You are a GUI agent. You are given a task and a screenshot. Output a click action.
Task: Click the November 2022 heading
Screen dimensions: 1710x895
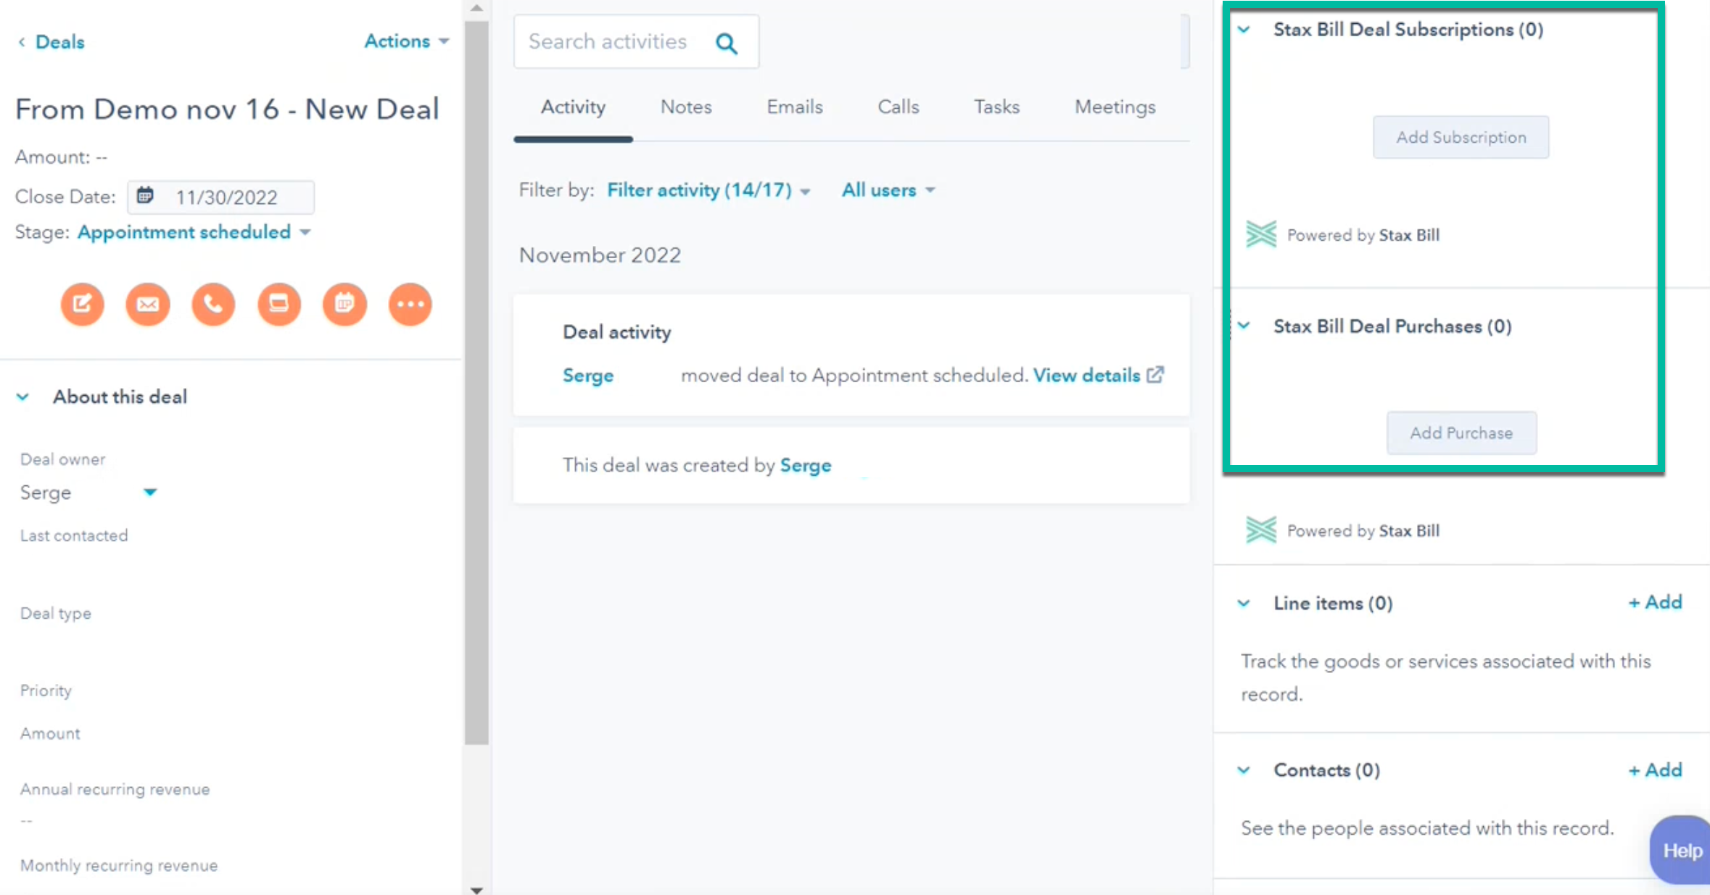coord(600,255)
